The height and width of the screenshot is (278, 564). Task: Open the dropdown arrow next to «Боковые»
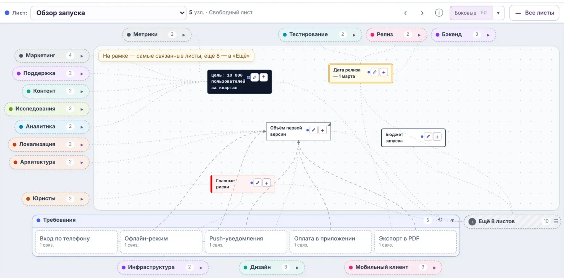point(498,13)
